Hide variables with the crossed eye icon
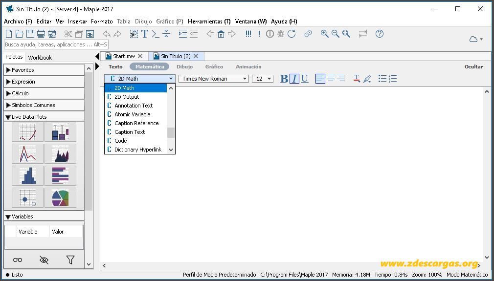The width and height of the screenshot is (494, 281). pos(44,260)
